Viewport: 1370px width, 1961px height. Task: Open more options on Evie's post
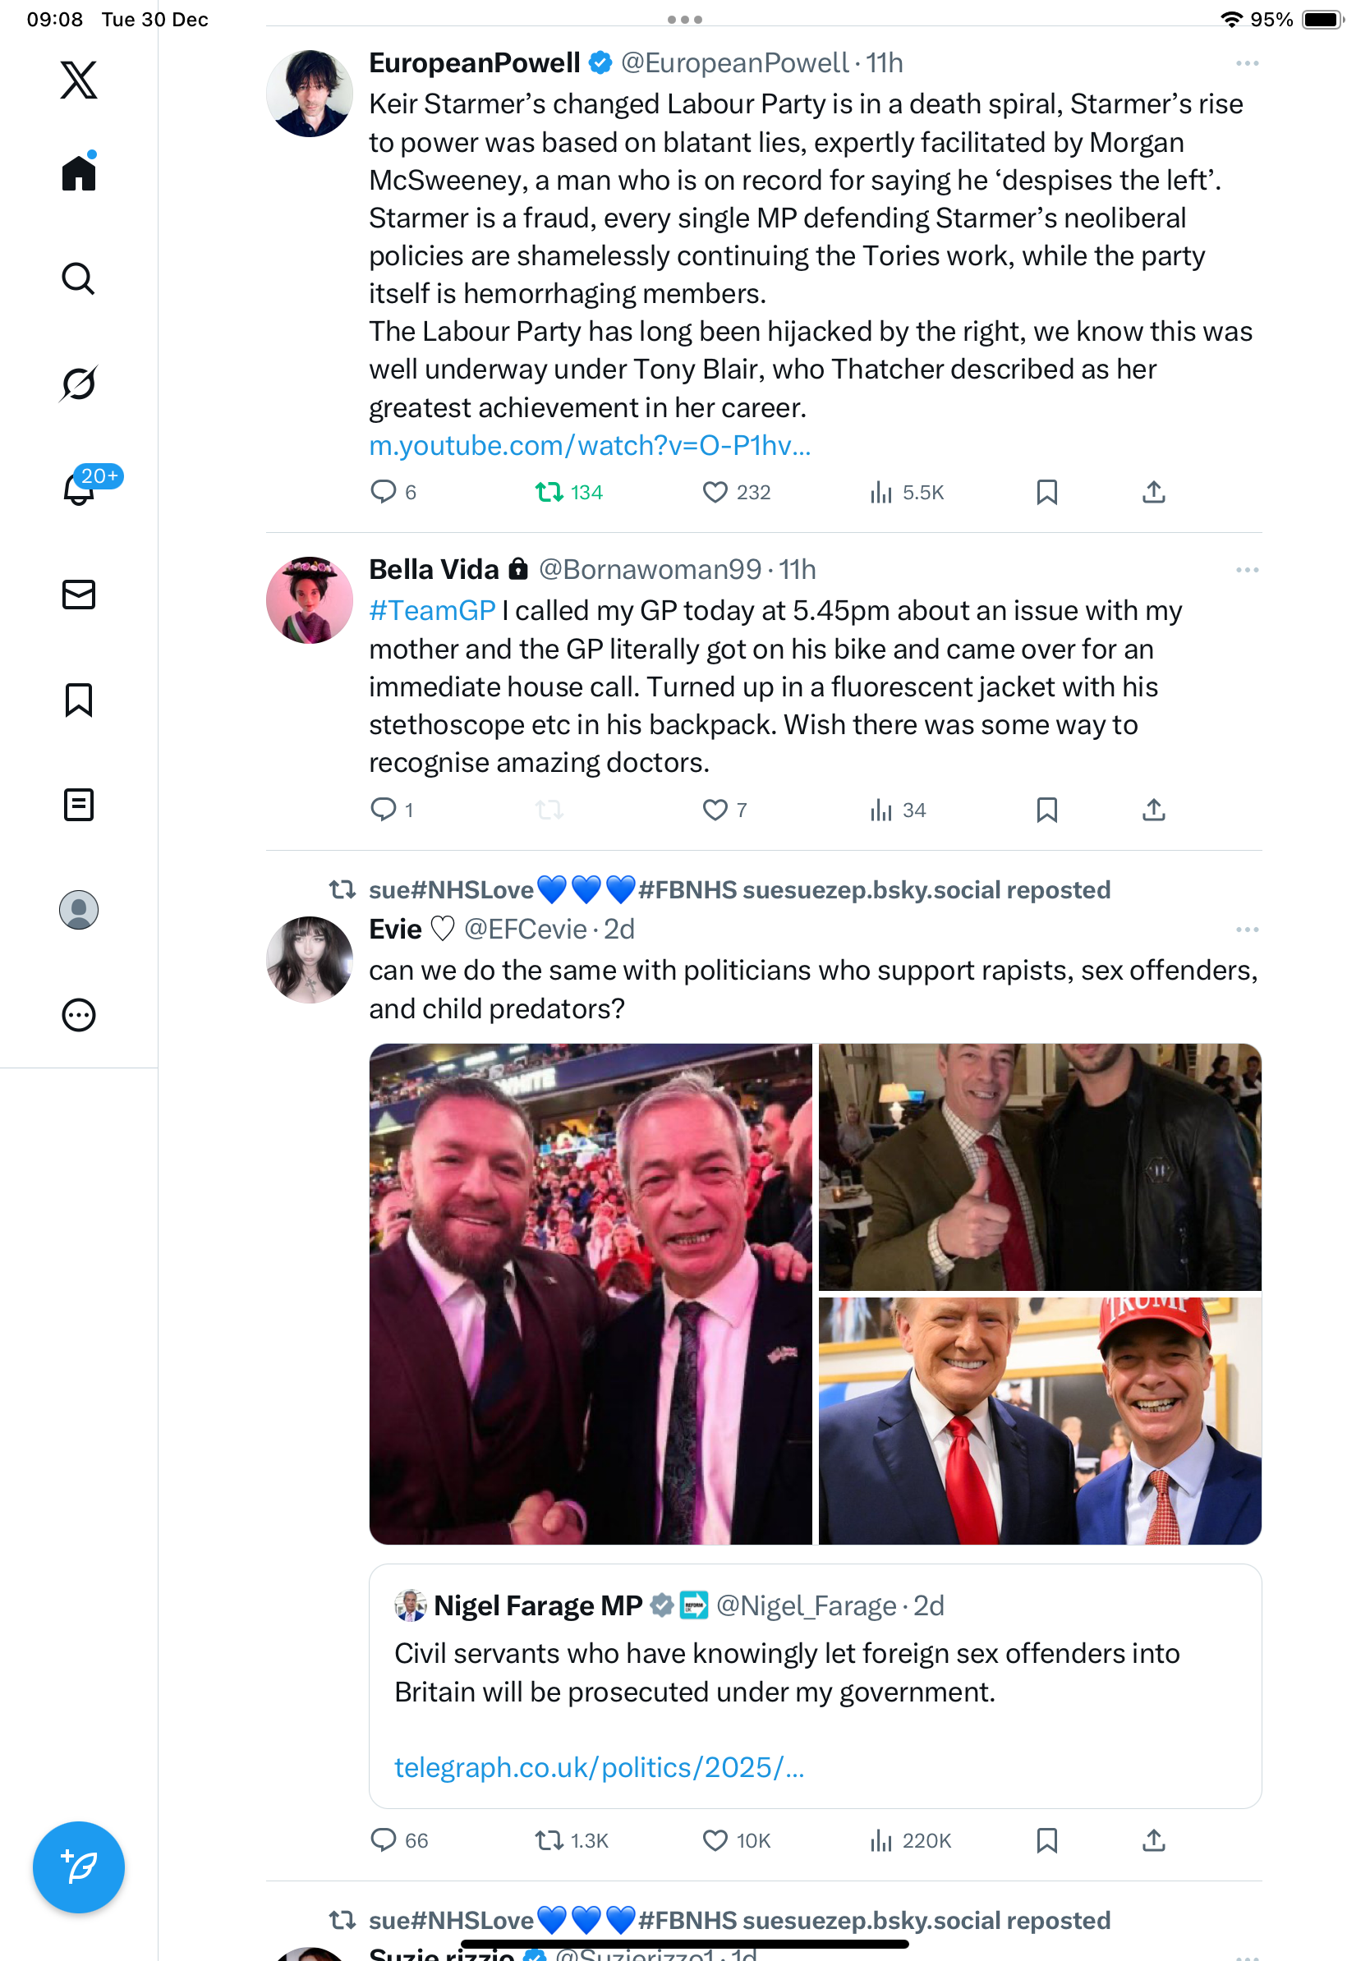1246,930
